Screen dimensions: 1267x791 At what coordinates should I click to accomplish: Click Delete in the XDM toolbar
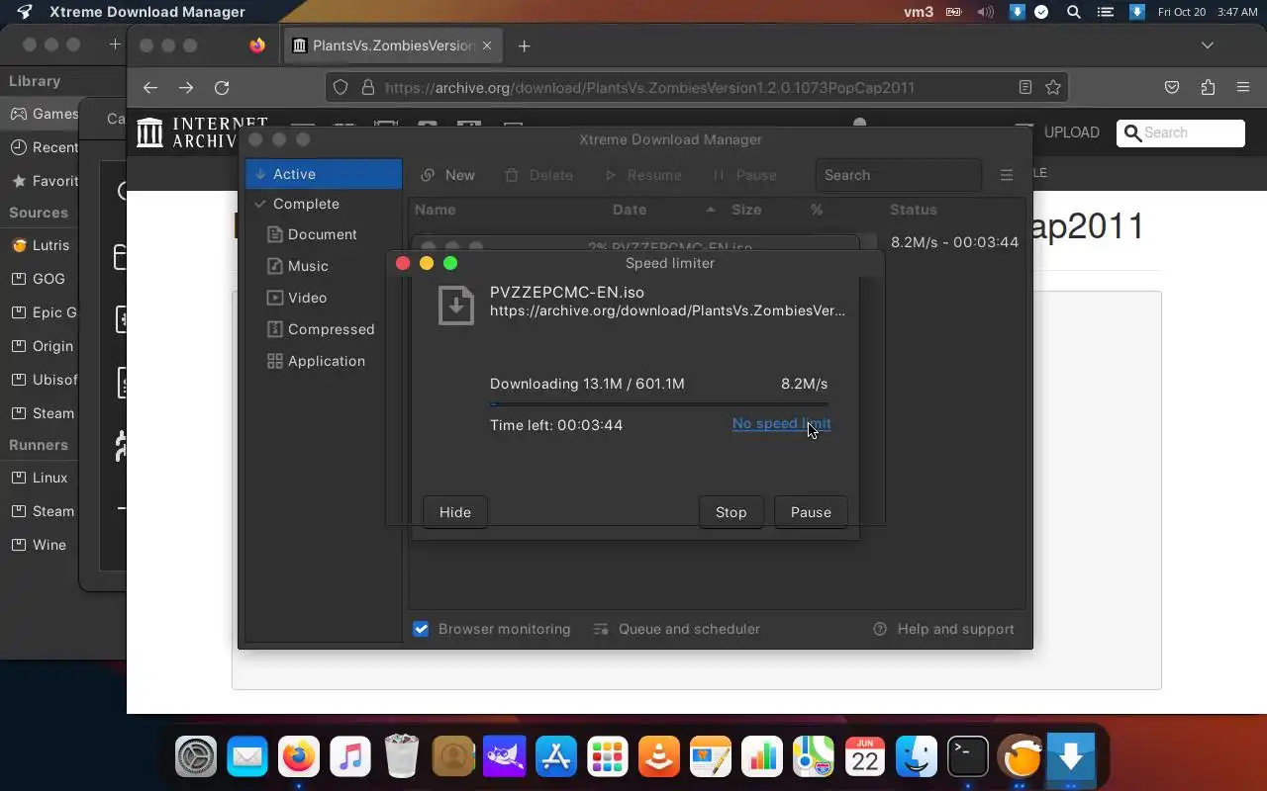coord(538,175)
